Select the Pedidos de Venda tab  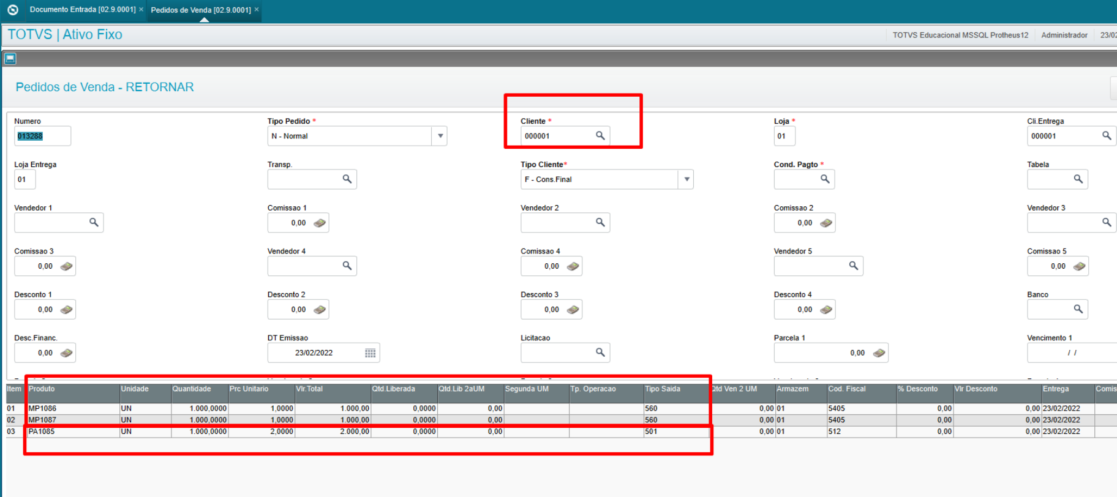pos(201,10)
